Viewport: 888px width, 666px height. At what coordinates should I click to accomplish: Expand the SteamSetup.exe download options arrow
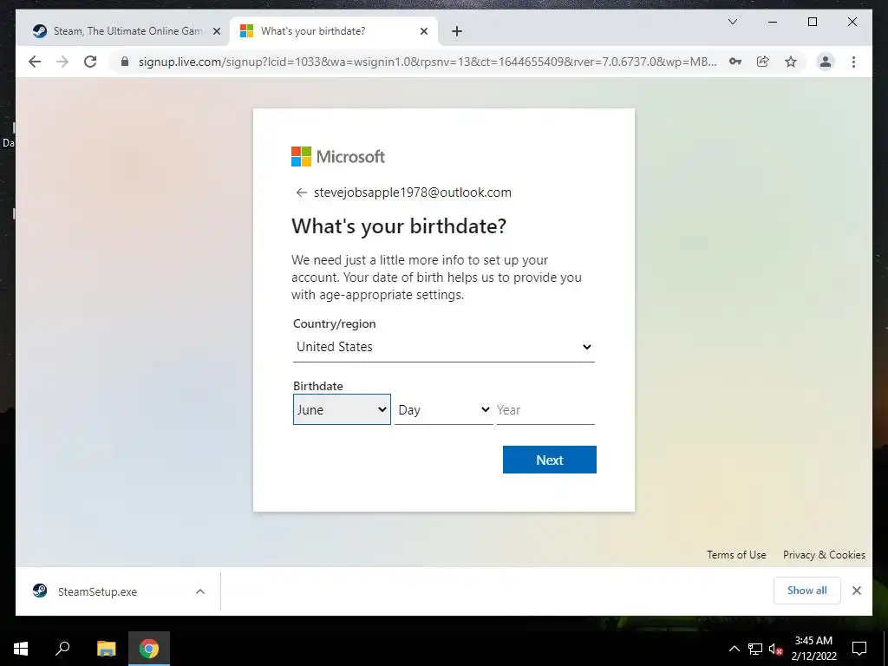click(200, 591)
